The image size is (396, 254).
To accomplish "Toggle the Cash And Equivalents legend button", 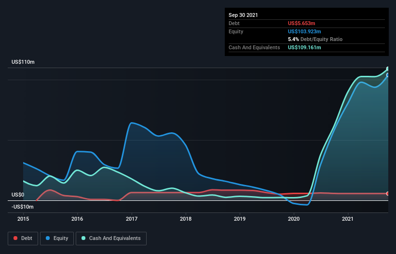I will (111, 239).
